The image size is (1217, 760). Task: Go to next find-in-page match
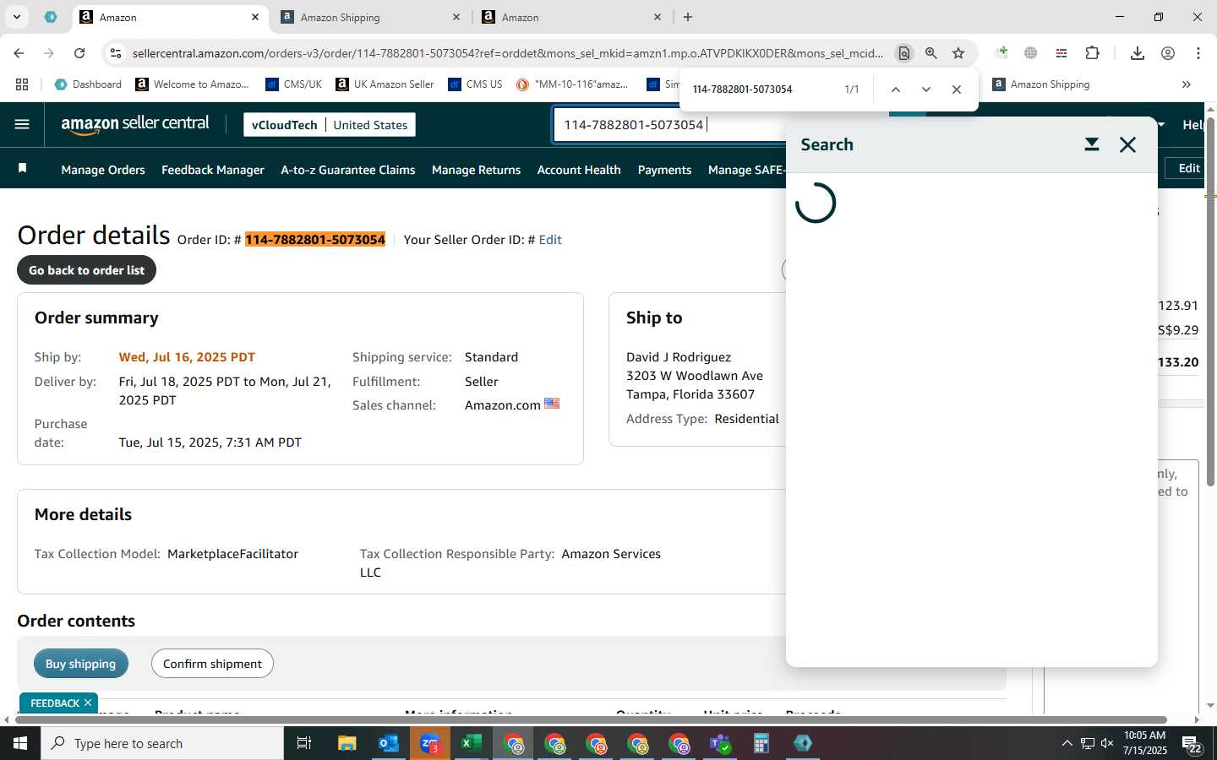tap(926, 89)
